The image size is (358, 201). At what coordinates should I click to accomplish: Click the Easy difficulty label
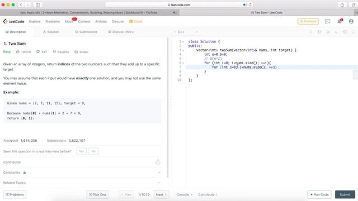point(7,52)
